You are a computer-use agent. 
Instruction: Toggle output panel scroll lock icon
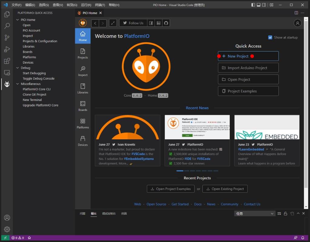[285, 214]
